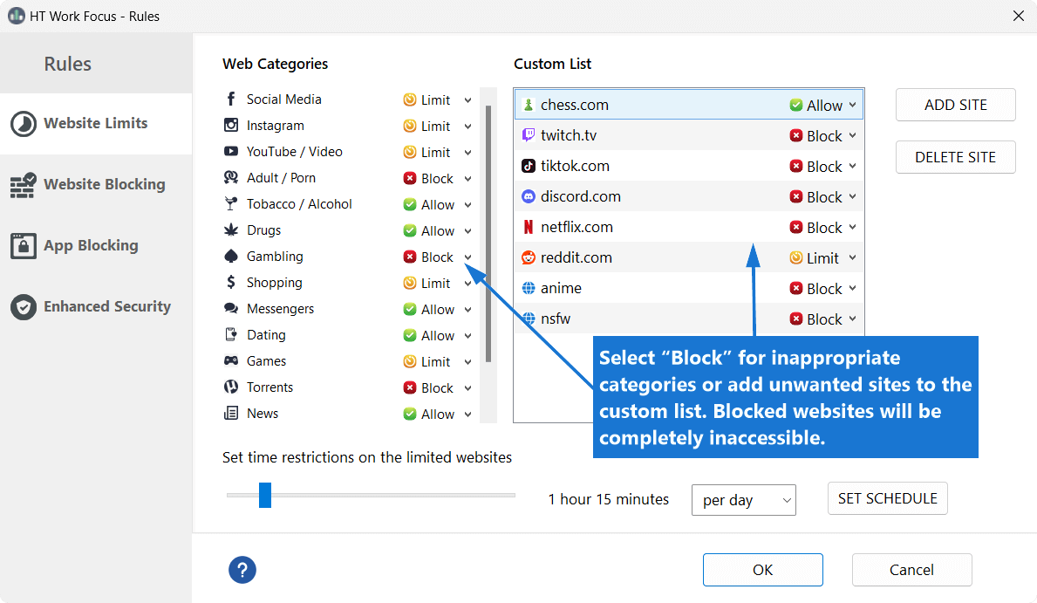Select the netflix.com entry text
The image size is (1037, 603).
pyautogui.click(x=576, y=227)
